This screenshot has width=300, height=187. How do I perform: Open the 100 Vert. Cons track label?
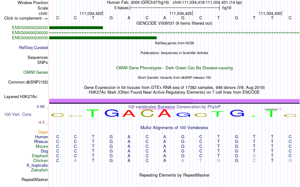[x=18, y=114]
